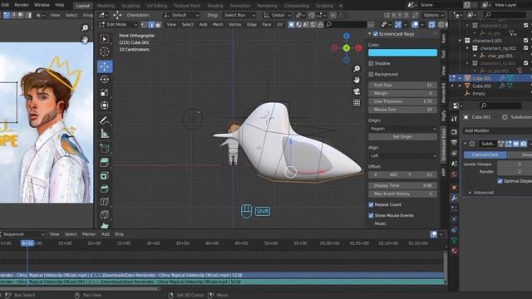Select the Annotate tool

105,120
